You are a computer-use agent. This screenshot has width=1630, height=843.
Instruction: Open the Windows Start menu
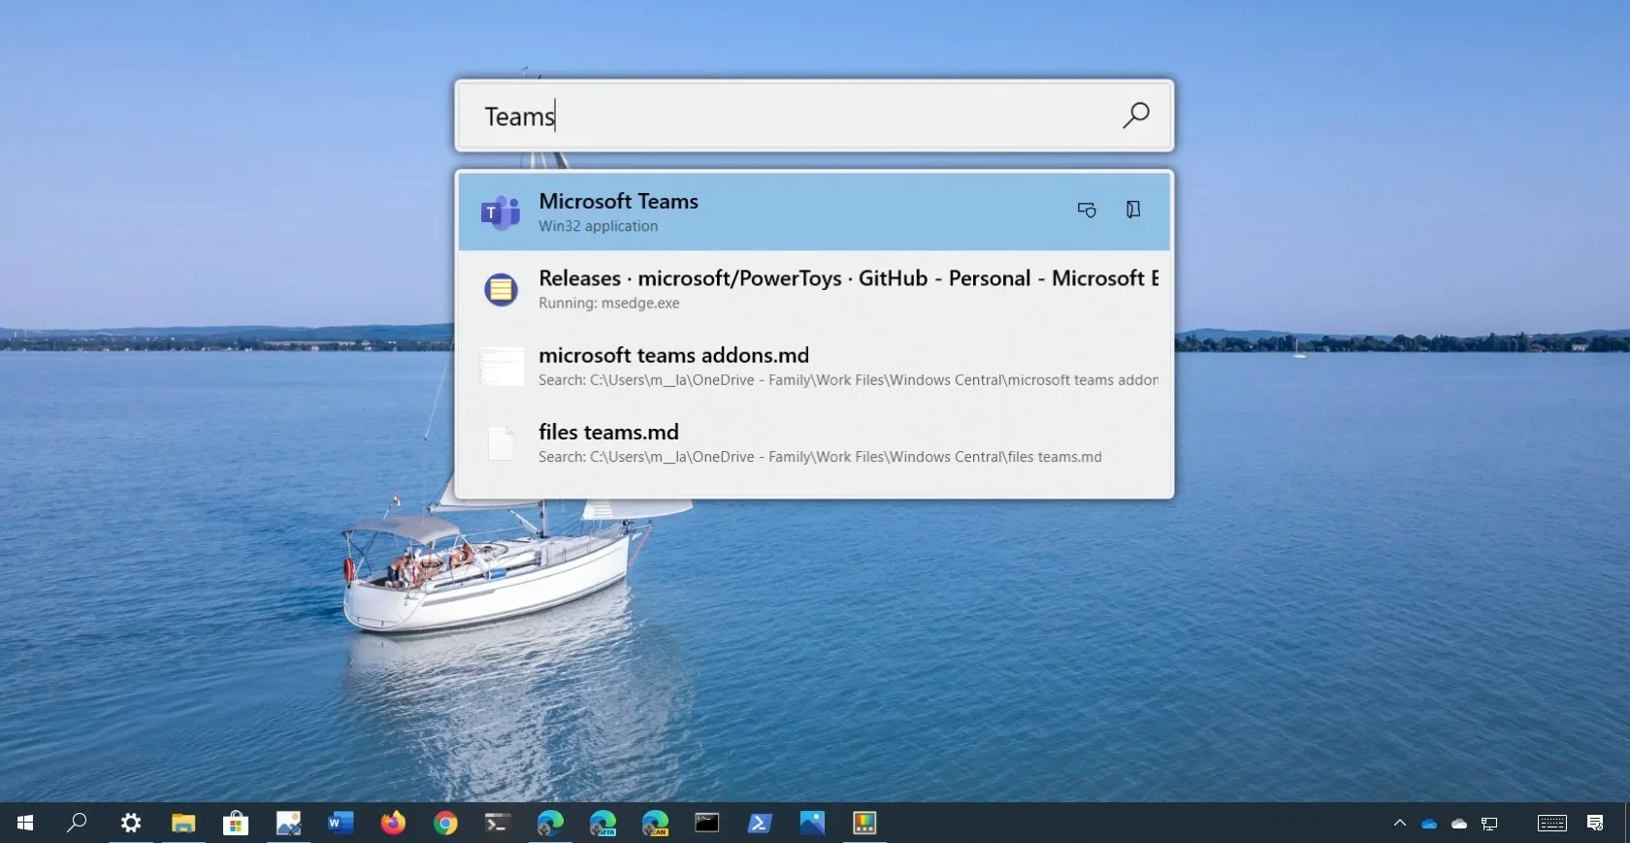click(x=25, y=823)
